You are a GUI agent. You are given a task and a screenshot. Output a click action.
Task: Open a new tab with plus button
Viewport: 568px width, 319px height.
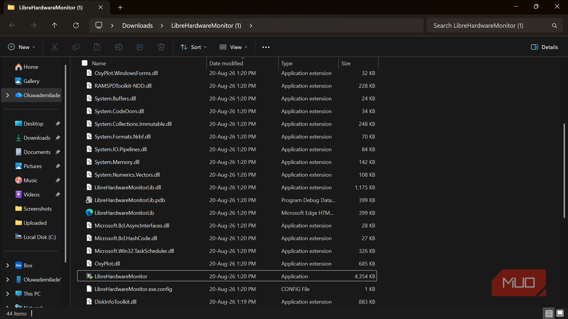[120, 8]
